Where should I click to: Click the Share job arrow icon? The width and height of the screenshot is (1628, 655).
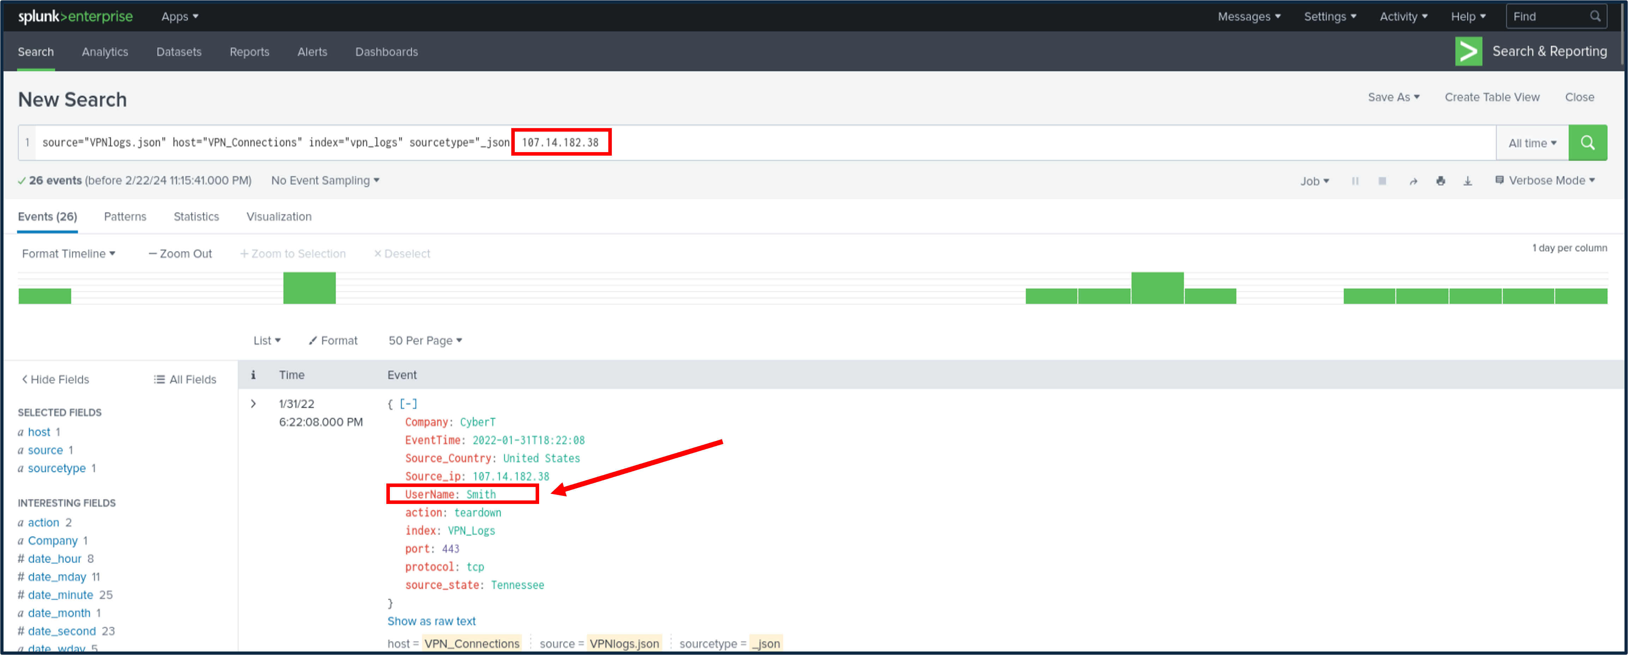(x=1413, y=181)
